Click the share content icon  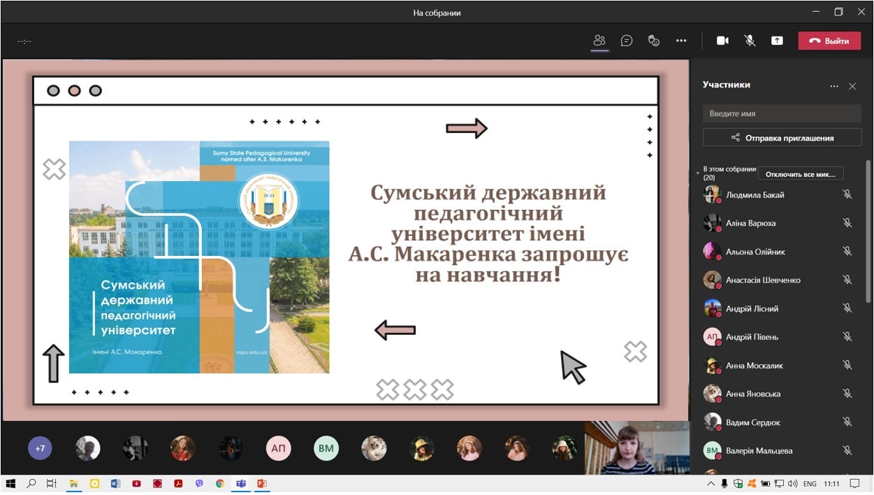(777, 41)
